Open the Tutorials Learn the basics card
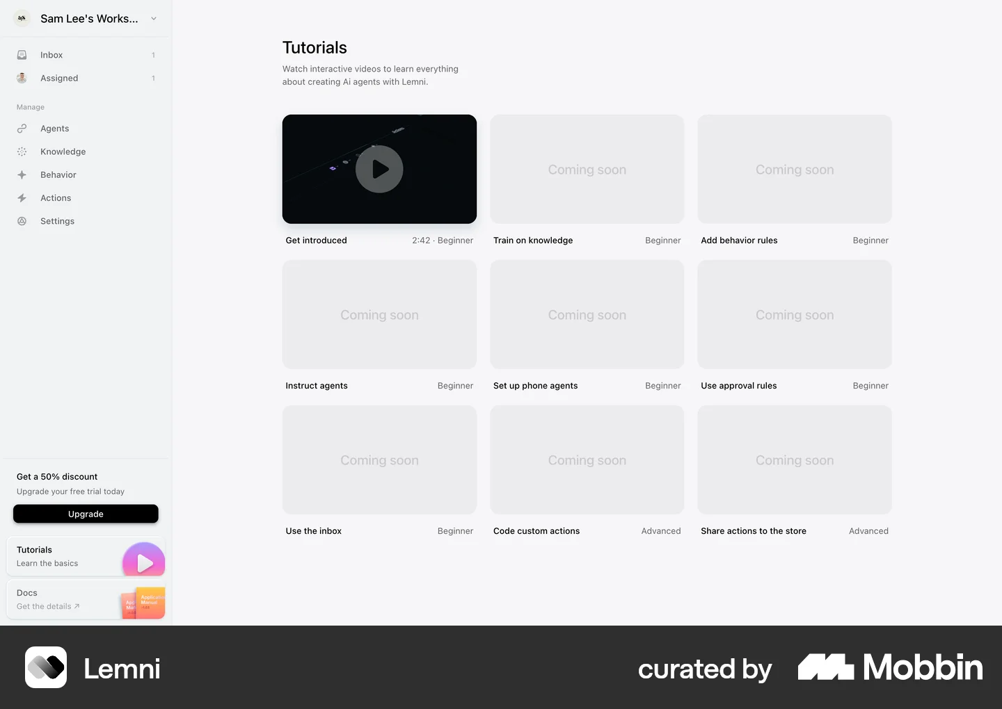The width and height of the screenshot is (1002, 709). click(86, 556)
